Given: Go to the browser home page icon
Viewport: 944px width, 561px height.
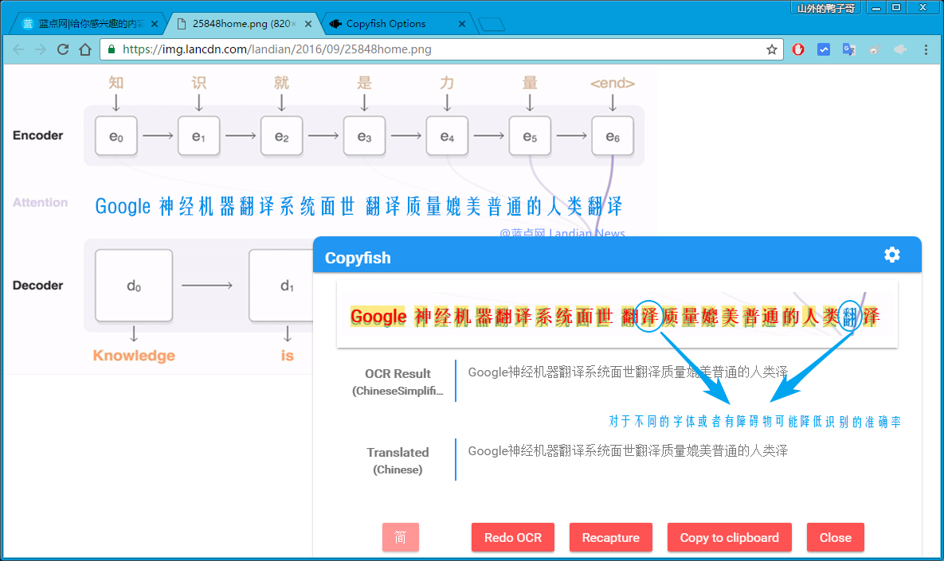Looking at the screenshot, I should click(x=85, y=49).
